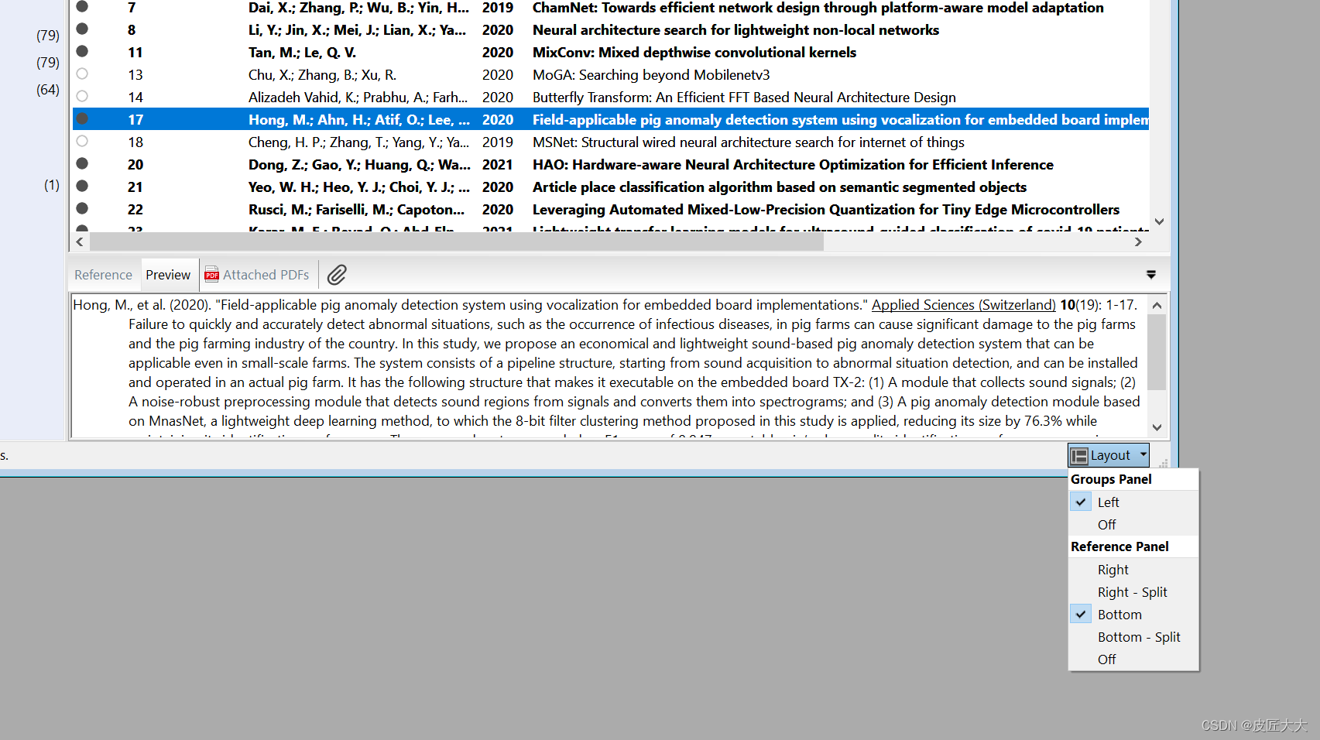
Task: Toggle read status dot for record 21
Action: [x=82, y=187]
